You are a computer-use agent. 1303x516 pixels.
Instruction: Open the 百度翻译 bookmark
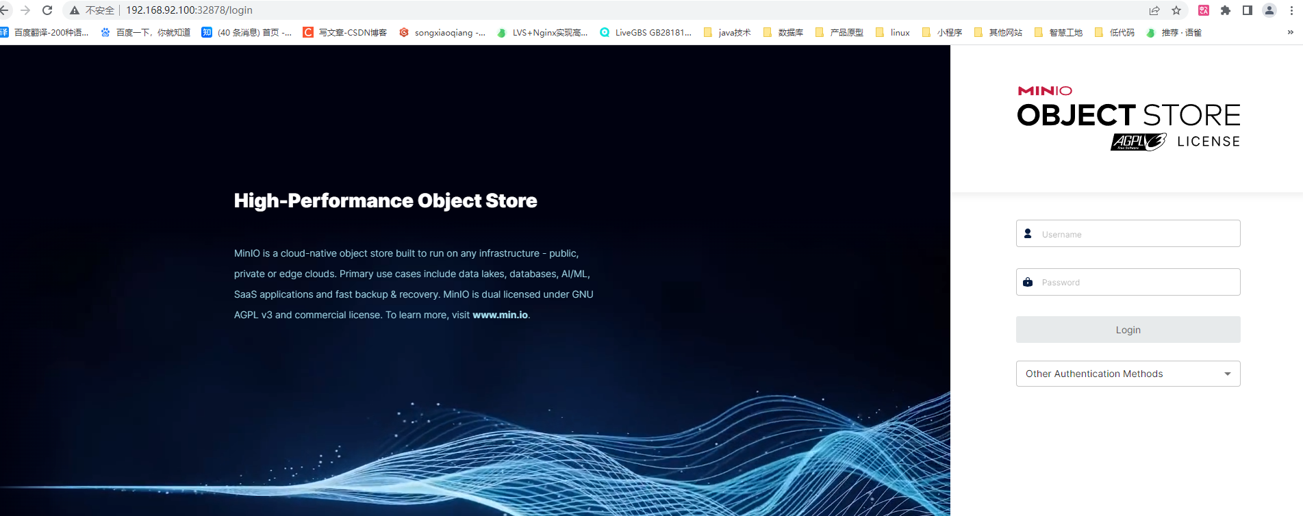45,32
